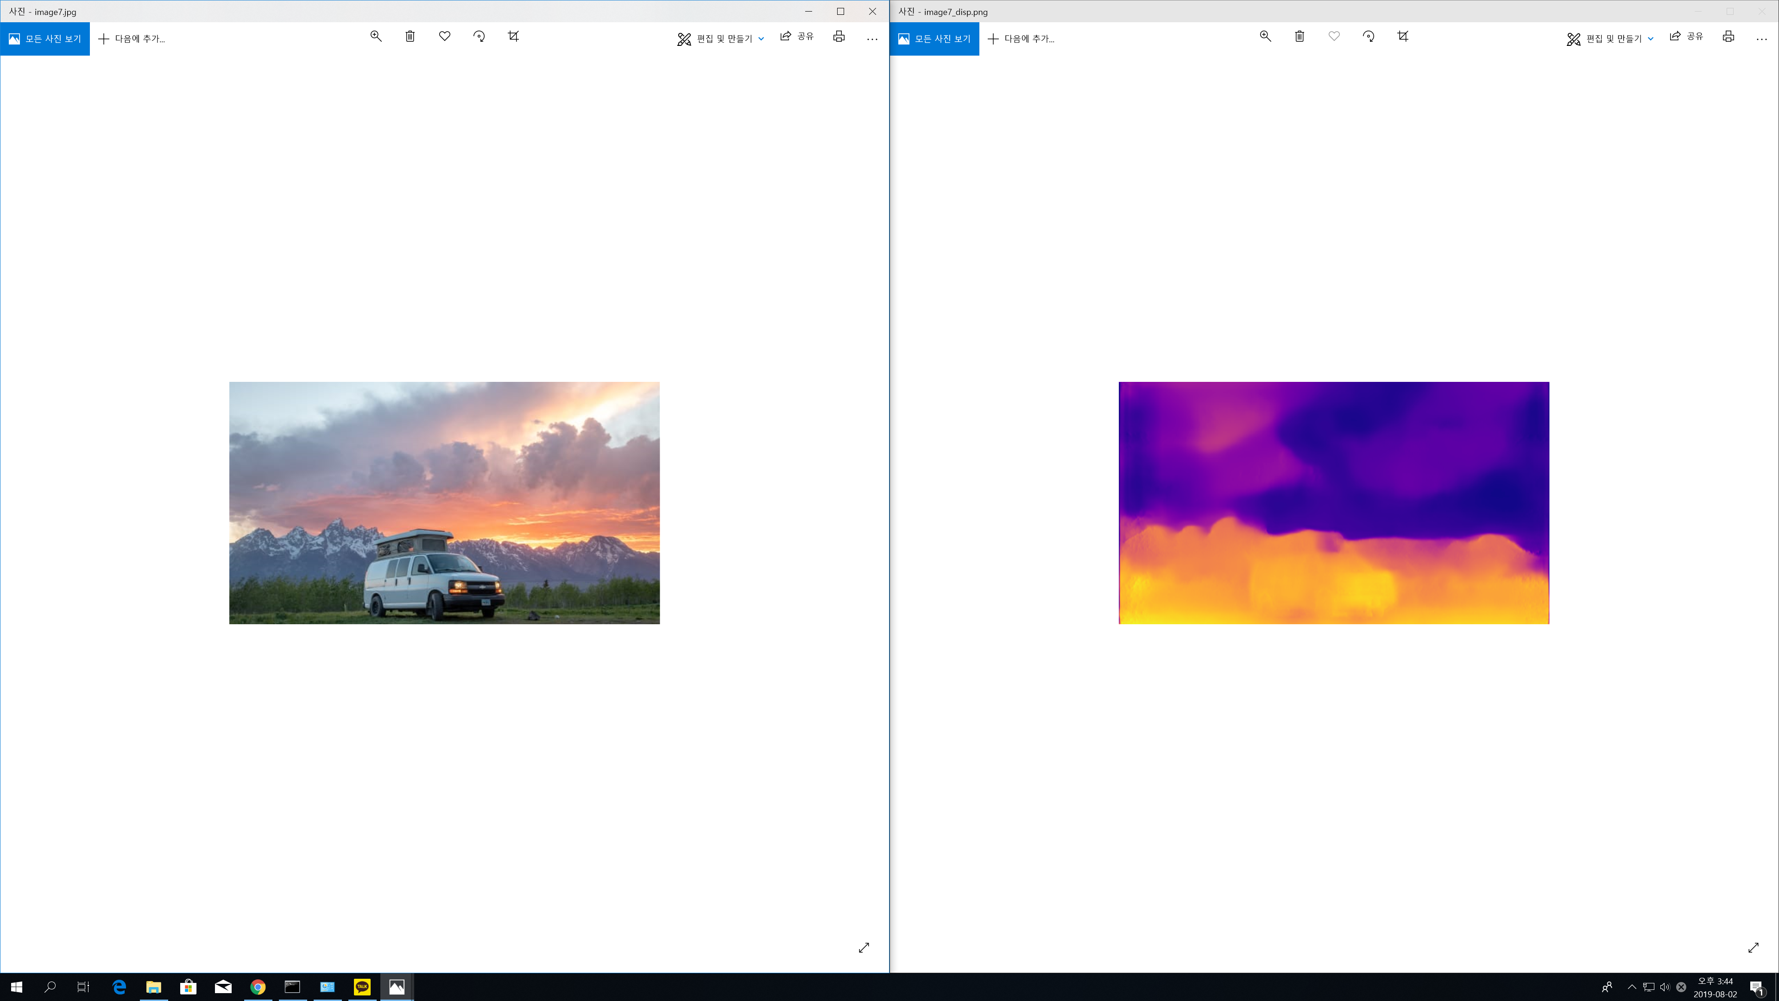This screenshot has height=1001, width=1779.
Task: Rotate image7.jpg with the rotate icon
Action: coord(479,37)
